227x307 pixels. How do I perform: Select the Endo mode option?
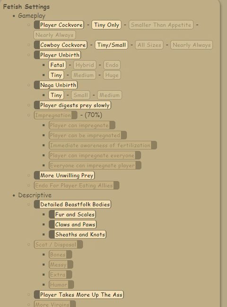(x=112, y=65)
